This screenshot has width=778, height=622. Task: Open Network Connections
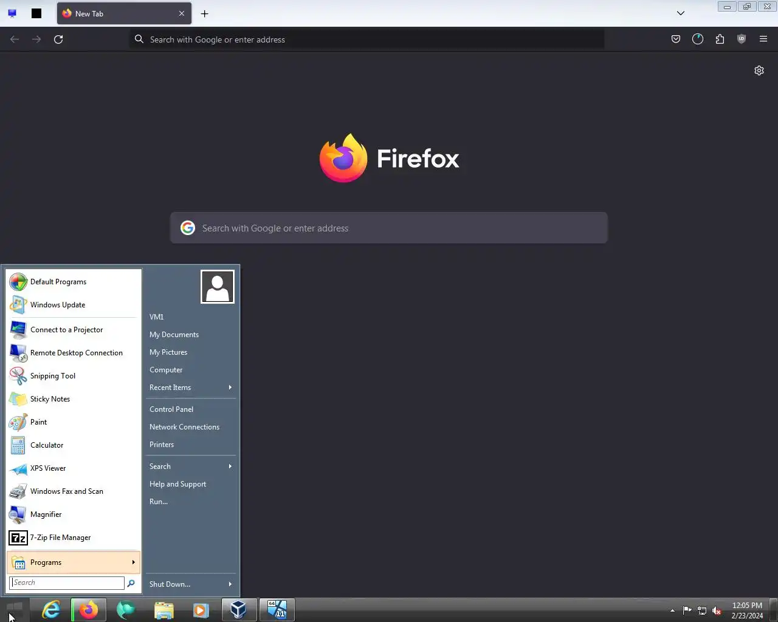coord(191,427)
